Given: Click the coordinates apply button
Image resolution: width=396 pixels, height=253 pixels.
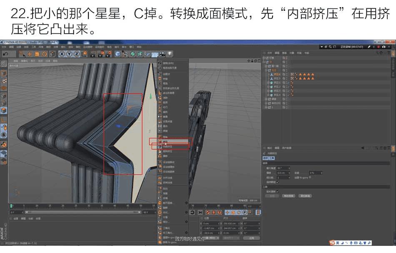Looking at the screenshot, I should click(x=251, y=238).
